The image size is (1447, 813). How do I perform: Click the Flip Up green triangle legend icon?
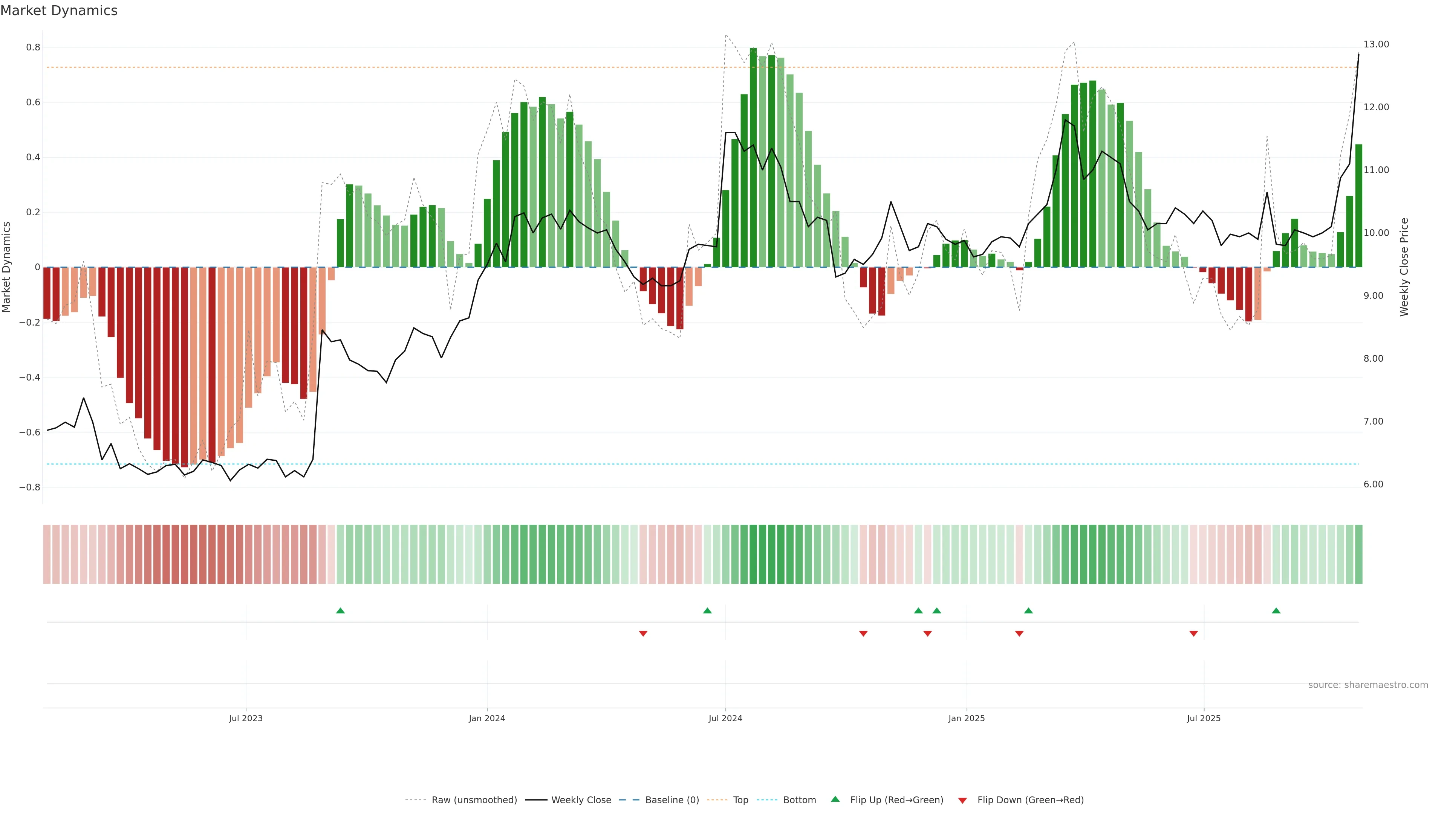(835, 799)
